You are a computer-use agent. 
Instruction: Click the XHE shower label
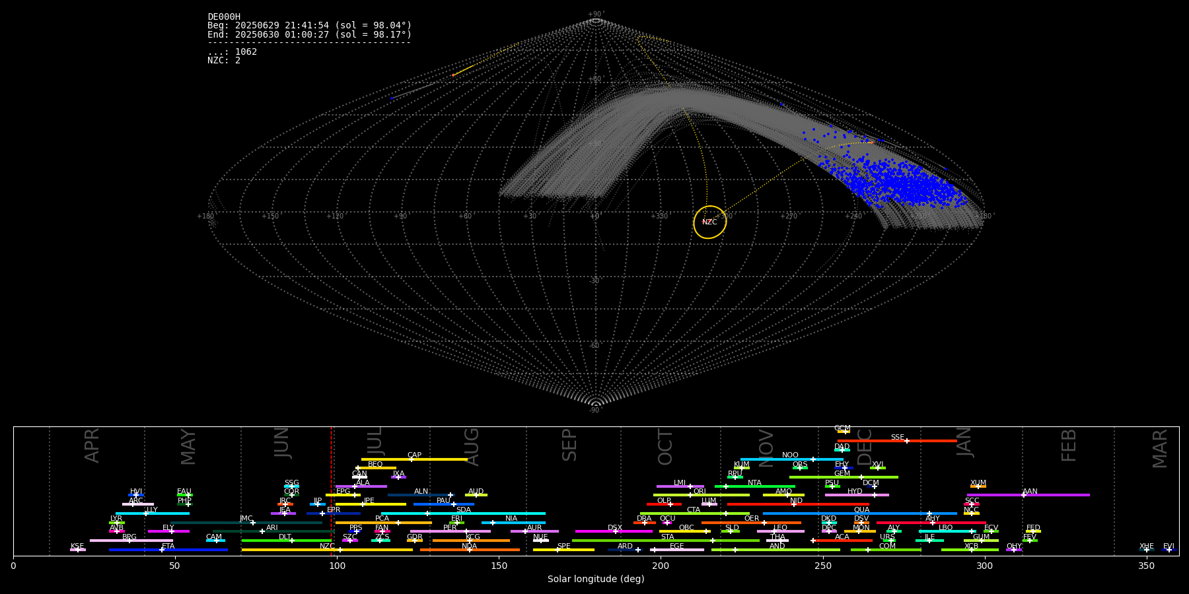pyautogui.click(x=1147, y=546)
